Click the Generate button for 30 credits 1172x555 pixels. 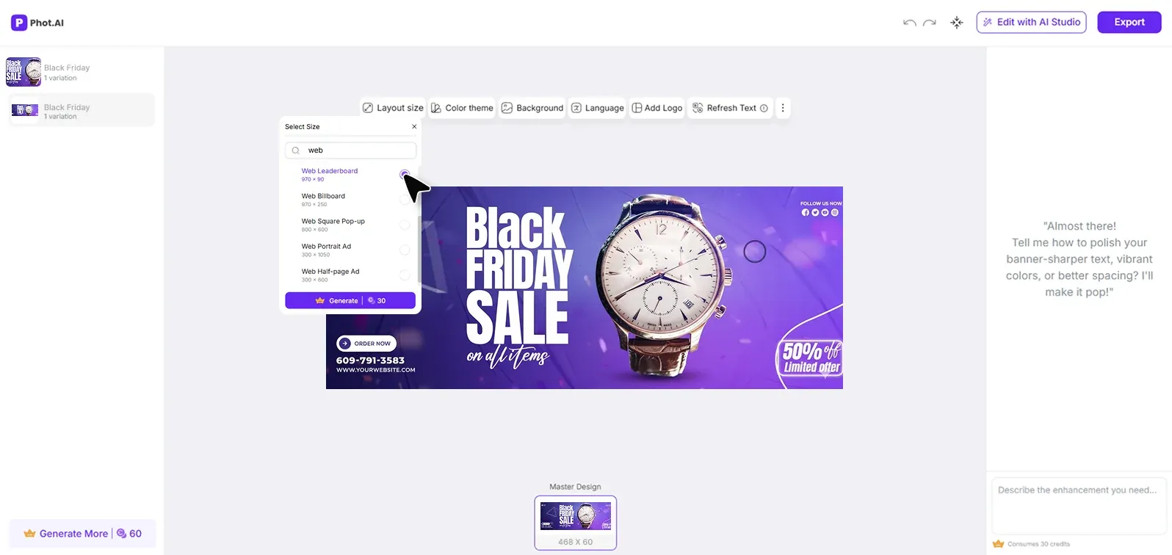[350, 300]
